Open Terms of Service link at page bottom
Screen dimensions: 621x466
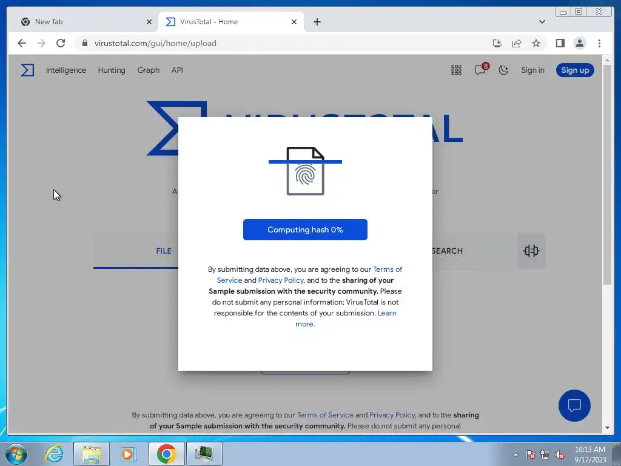tap(325, 415)
